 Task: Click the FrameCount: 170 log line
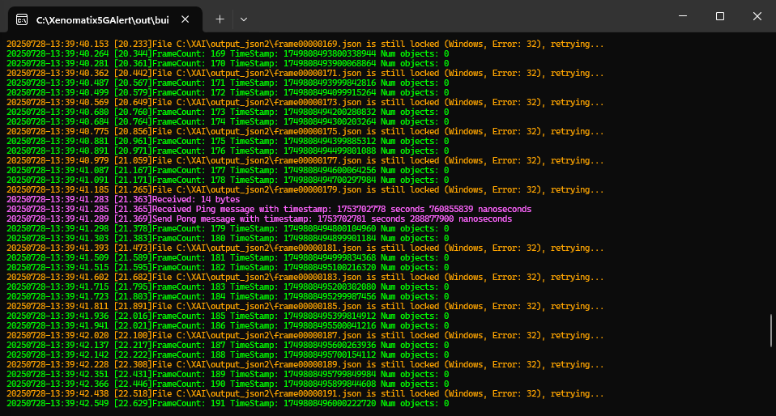227,63
